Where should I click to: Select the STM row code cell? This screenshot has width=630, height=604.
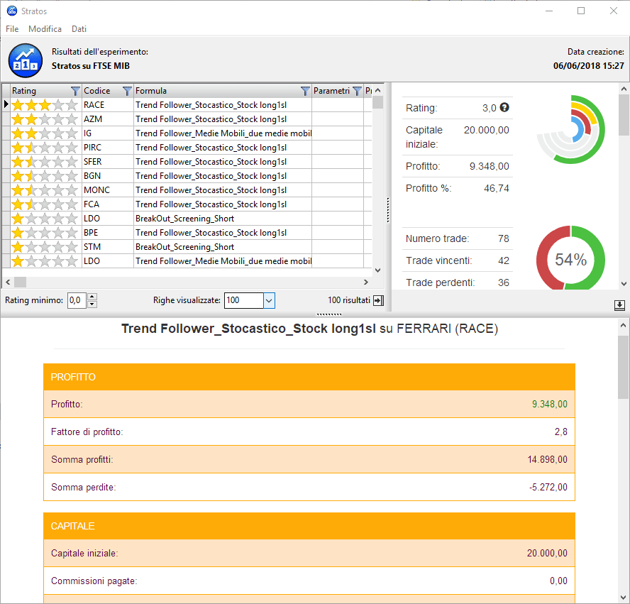pos(108,247)
